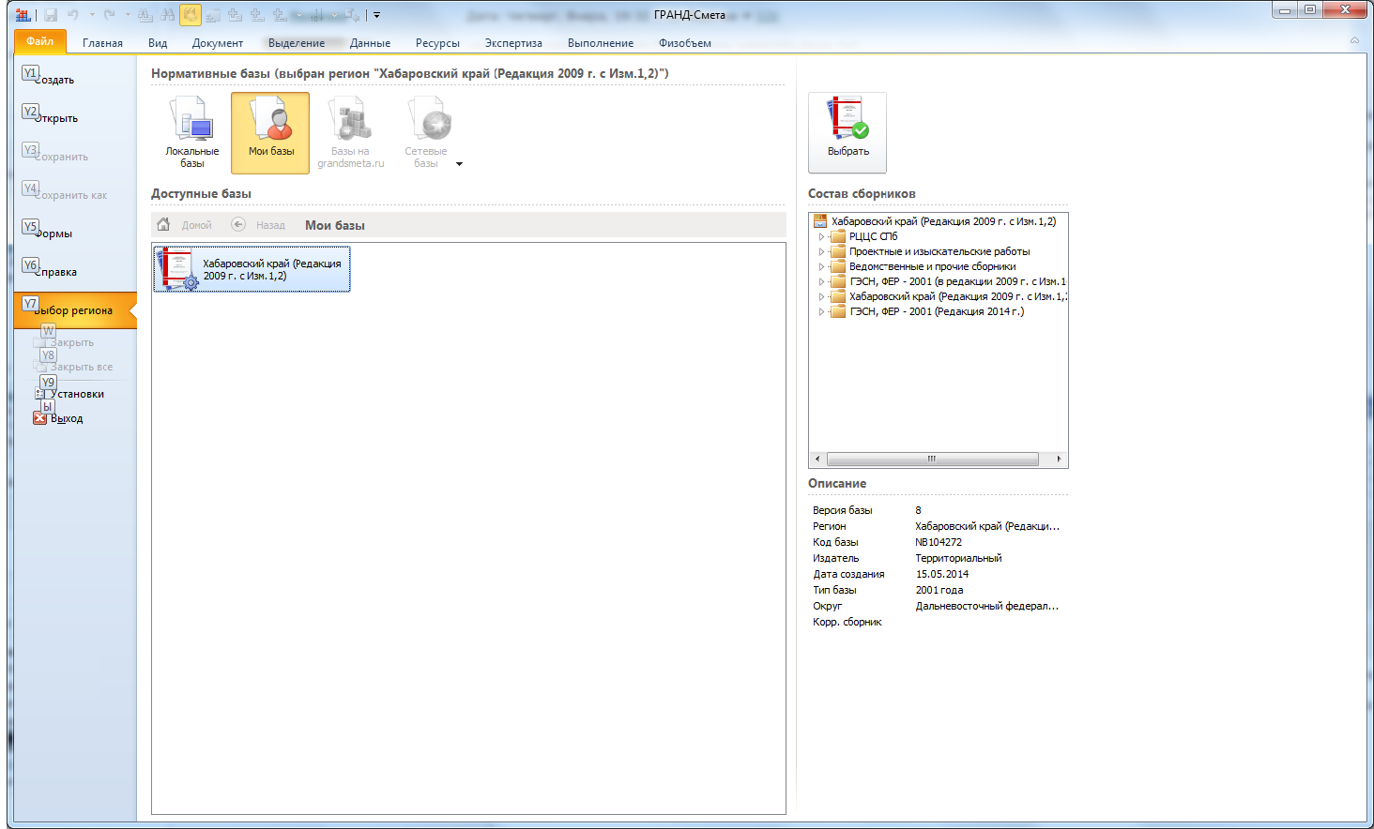The image size is (1374, 829).
Task: Click the Мои базы breadcrumb heading text
Action: 335,225
